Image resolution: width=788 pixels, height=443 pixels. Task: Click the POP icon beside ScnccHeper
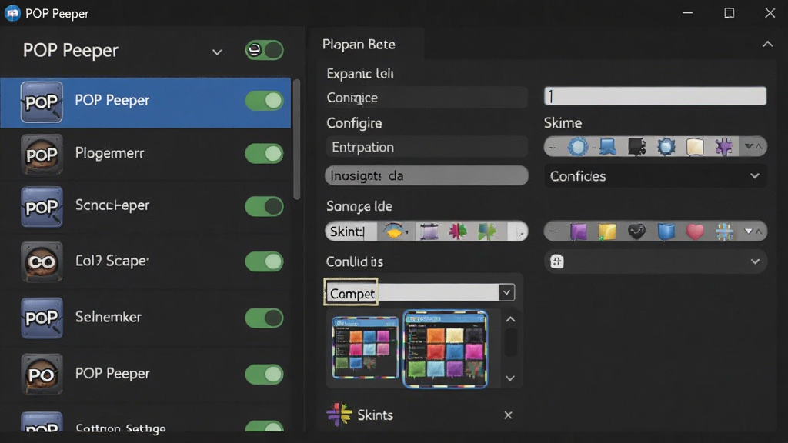42,207
